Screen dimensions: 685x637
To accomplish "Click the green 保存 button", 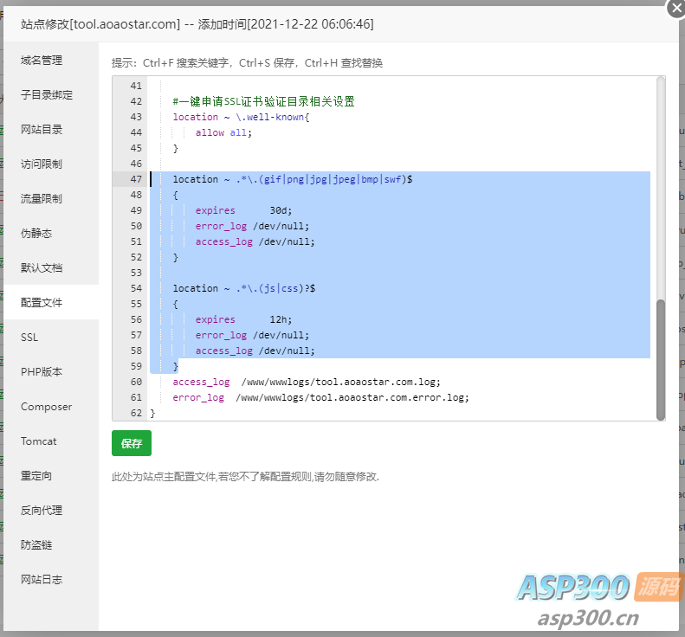I will click(x=132, y=443).
